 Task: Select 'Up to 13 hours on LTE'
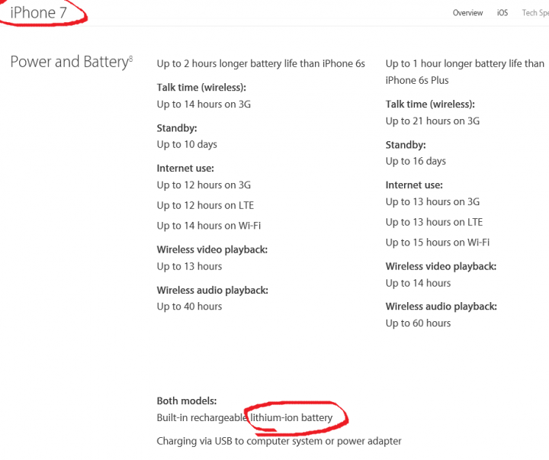[434, 222]
